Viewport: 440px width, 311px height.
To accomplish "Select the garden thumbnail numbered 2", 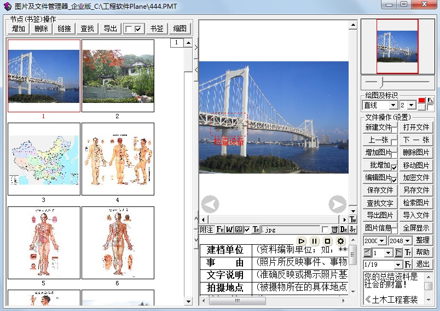I will point(118,76).
